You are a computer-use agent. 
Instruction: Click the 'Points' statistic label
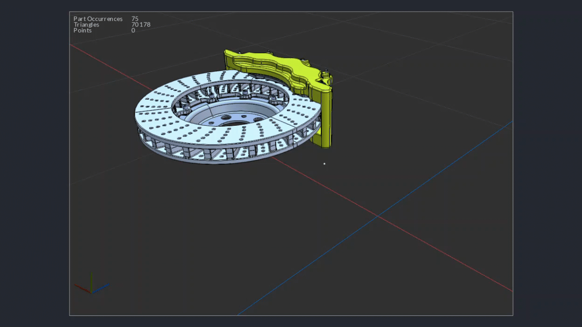coord(83,30)
